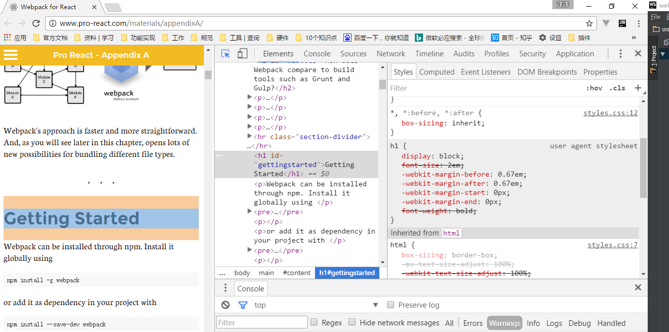The height and width of the screenshot is (332, 669).
Task: Open the Computed styles tab
Action: [x=437, y=72]
